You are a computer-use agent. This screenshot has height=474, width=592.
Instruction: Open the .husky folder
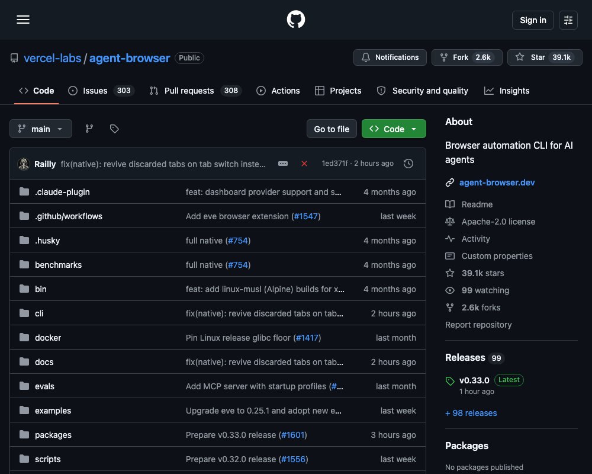(47, 241)
